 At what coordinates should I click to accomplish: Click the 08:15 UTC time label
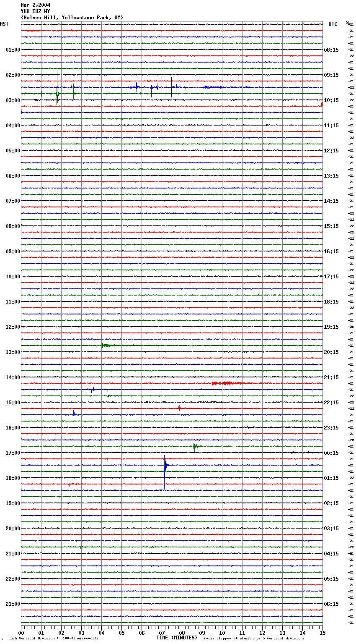331,50
